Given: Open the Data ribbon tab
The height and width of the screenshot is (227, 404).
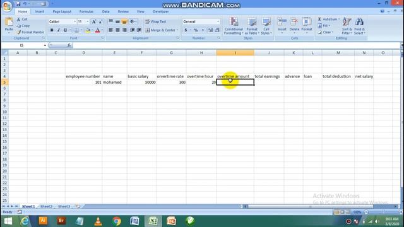Looking at the screenshot, I should click(x=105, y=11).
